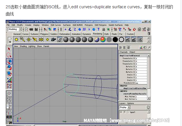Open the Layers menu in layer editor
Image resolution: width=182 pixels, height=126 pixels.
coord(122,103)
